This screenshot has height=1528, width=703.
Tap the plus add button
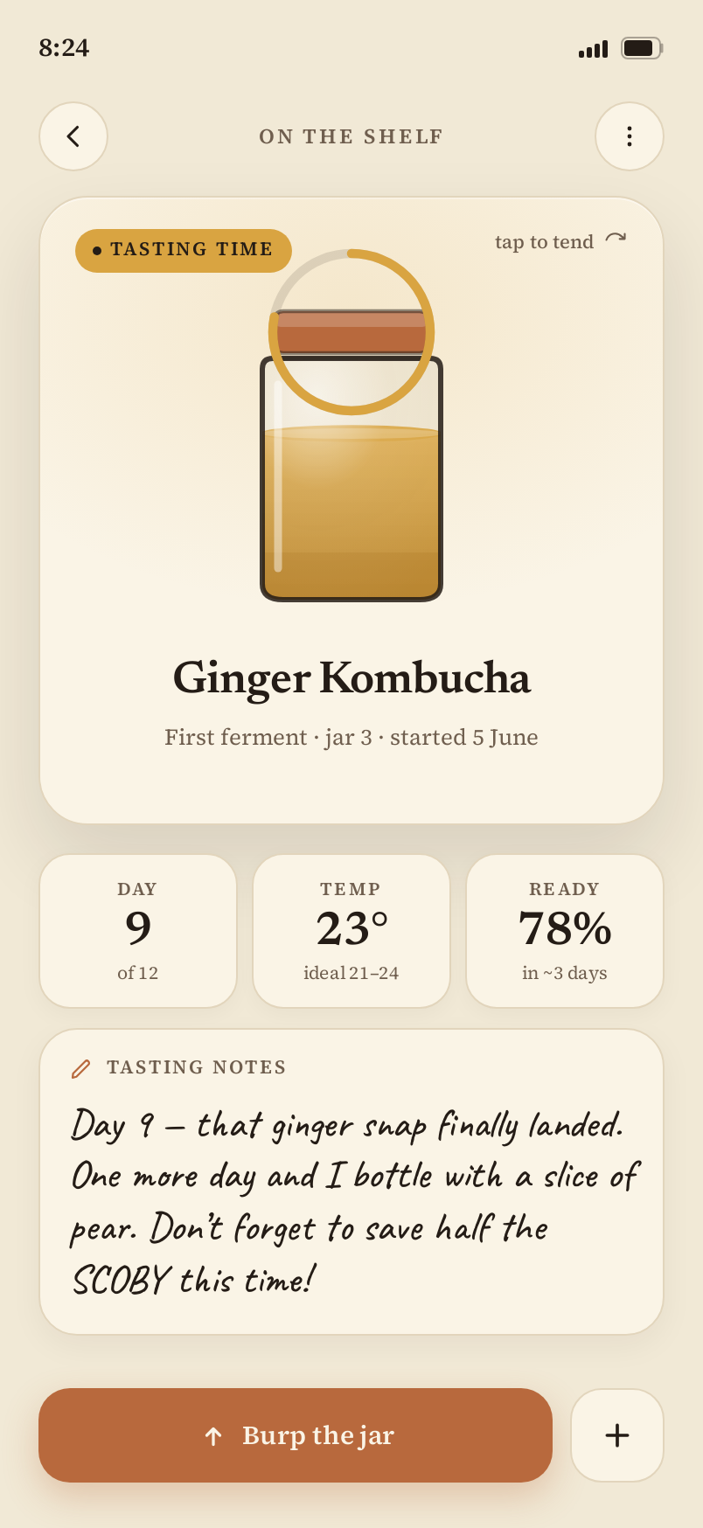617,1435
